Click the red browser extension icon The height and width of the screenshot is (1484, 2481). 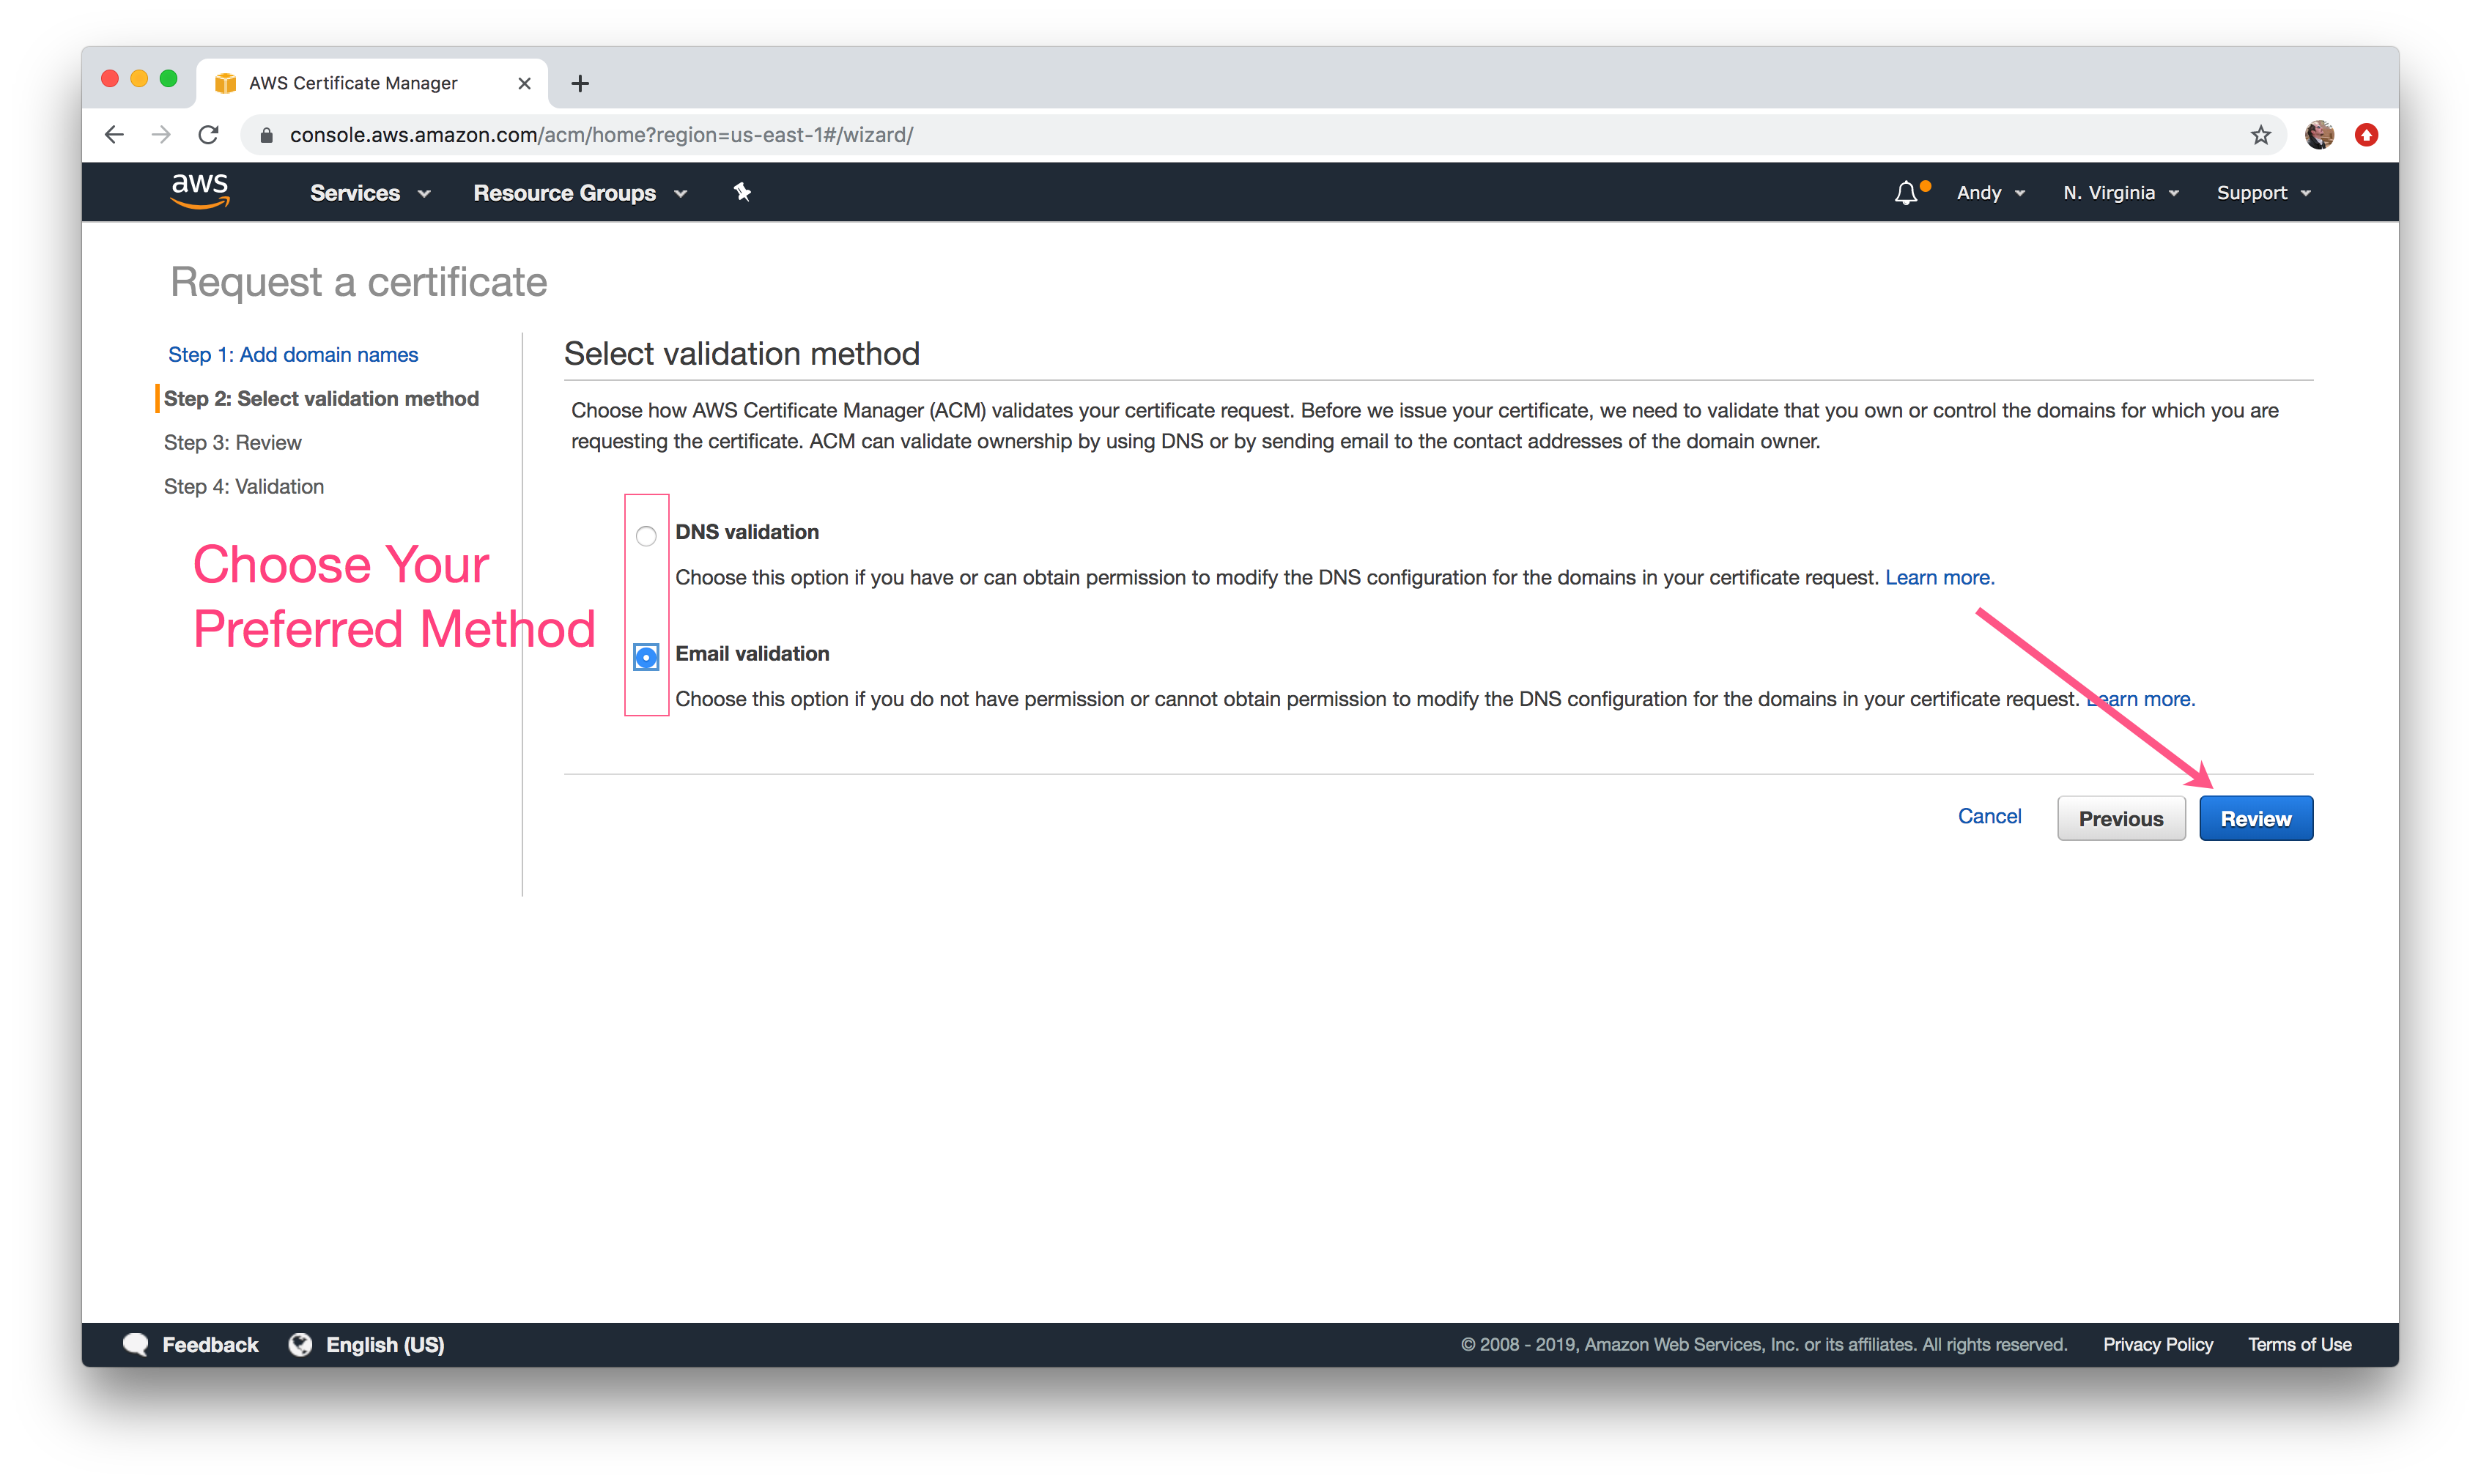(x=2366, y=135)
